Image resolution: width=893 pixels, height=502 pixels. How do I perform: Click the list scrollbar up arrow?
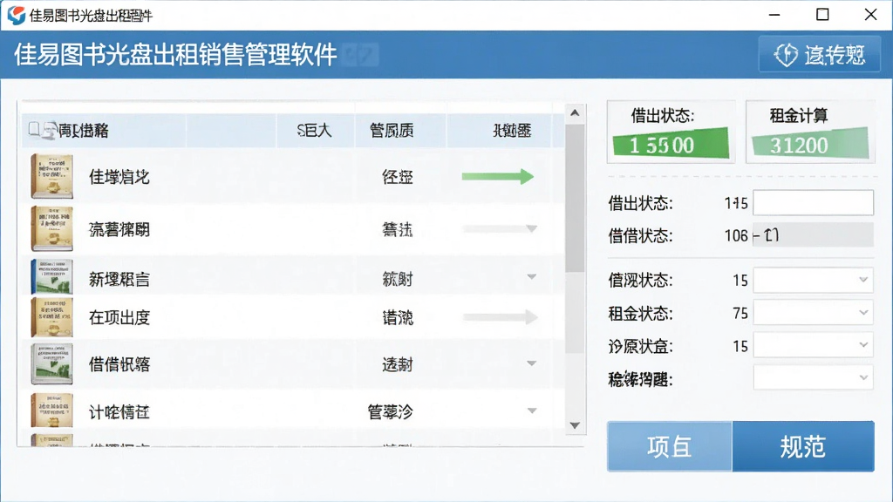pyautogui.click(x=575, y=112)
